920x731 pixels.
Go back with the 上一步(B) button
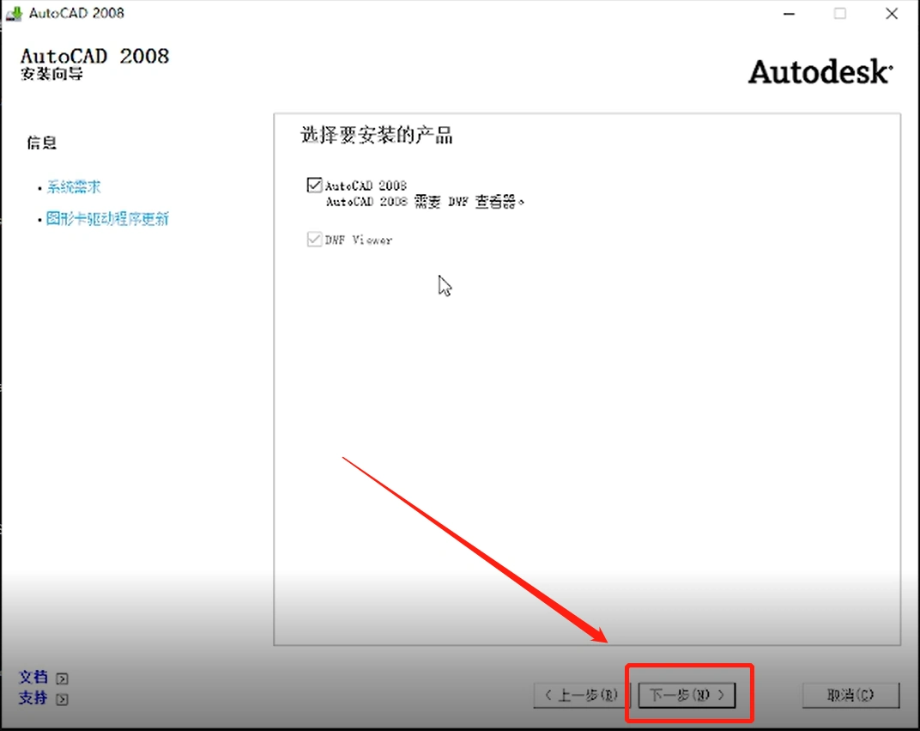tap(581, 695)
